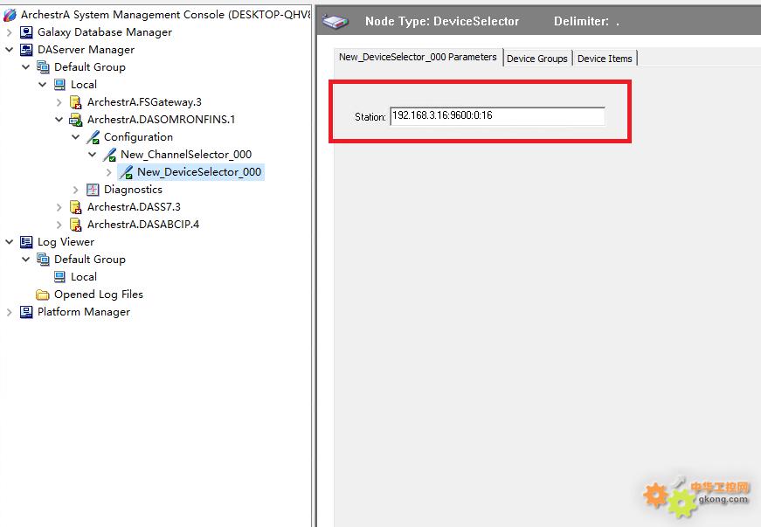
Task: Select the ArchestrA System Management Console root node
Action: (x=165, y=15)
